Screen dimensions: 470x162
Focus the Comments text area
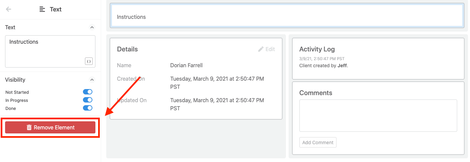point(378,115)
